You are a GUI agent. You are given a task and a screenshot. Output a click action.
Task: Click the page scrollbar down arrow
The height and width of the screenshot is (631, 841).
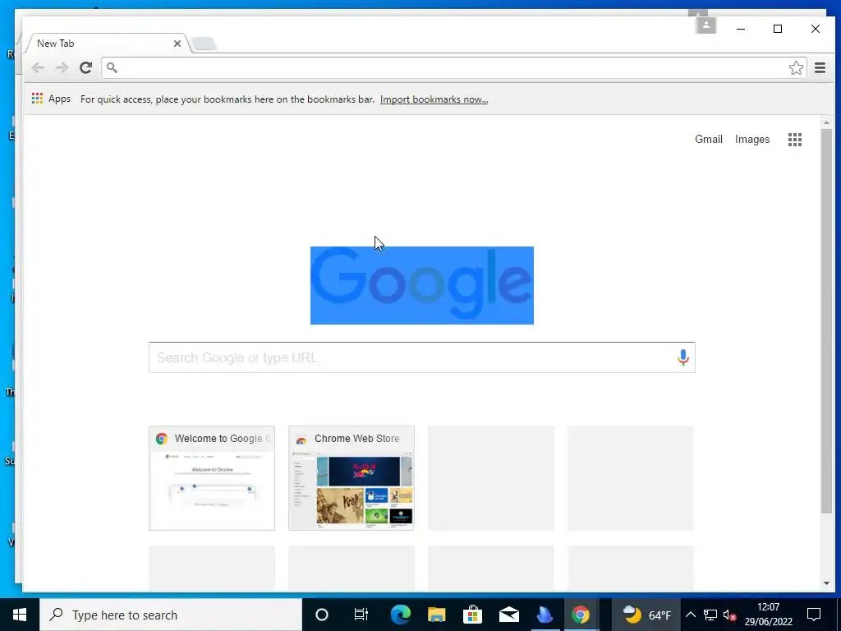click(826, 583)
